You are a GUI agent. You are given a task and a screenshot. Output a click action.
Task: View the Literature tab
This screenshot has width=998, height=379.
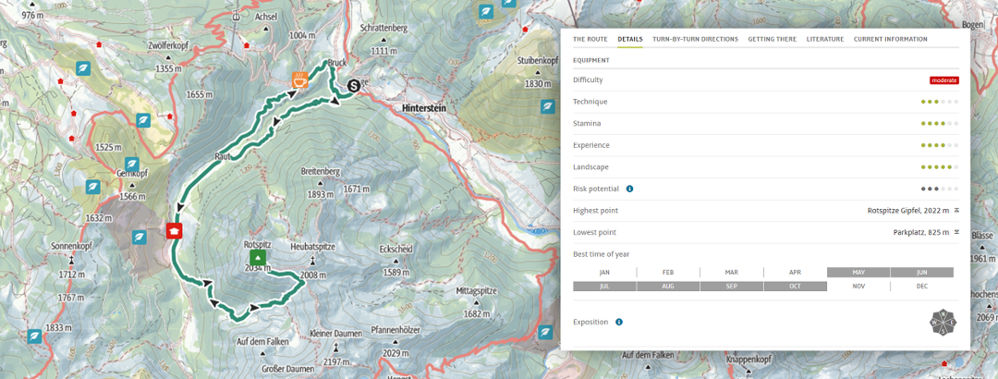point(824,40)
